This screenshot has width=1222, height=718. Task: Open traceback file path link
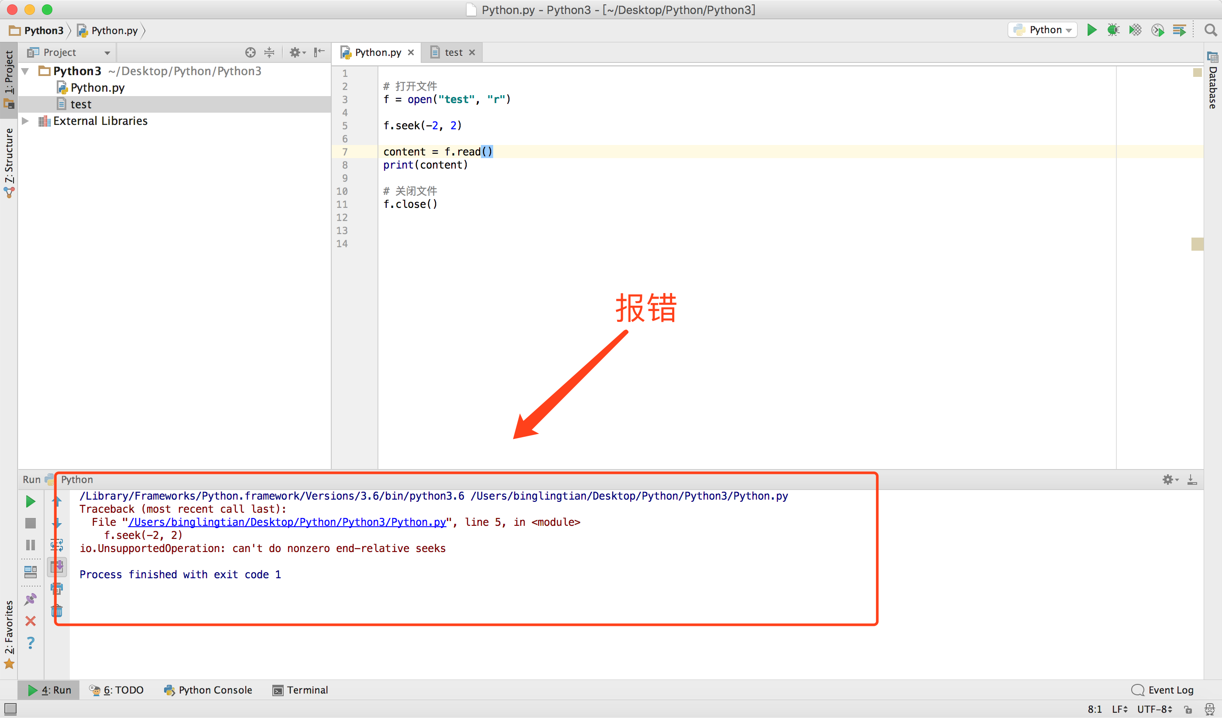tap(287, 522)
